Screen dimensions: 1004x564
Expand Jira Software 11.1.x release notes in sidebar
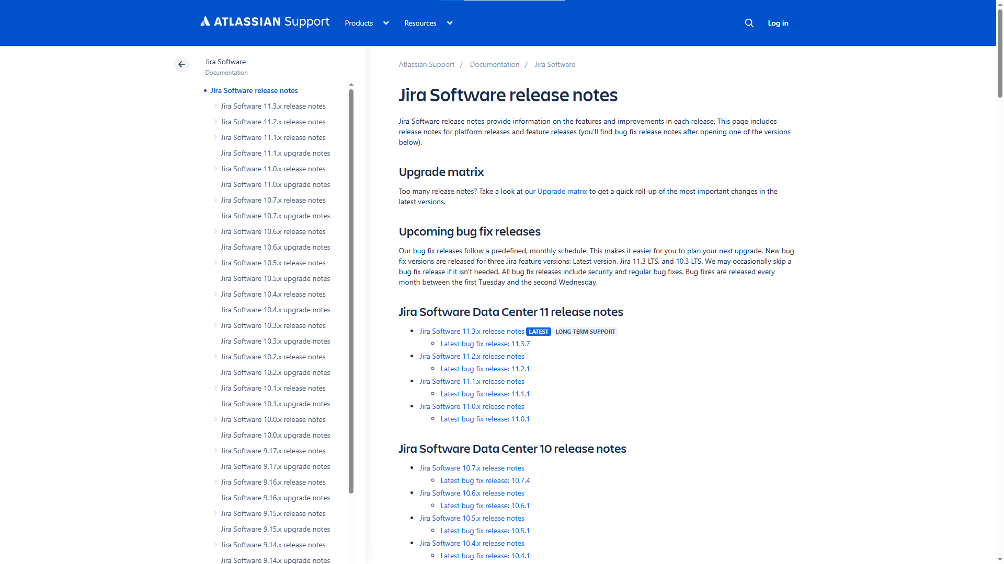click(x=215, y=137)
